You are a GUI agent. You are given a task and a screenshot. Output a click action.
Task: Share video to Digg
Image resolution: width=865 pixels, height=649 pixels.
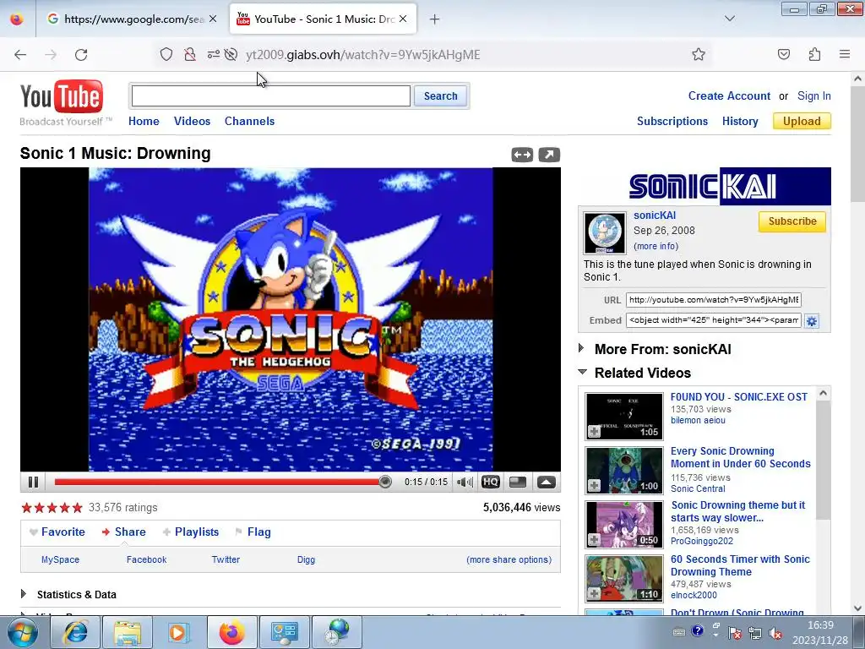[306, 559]
